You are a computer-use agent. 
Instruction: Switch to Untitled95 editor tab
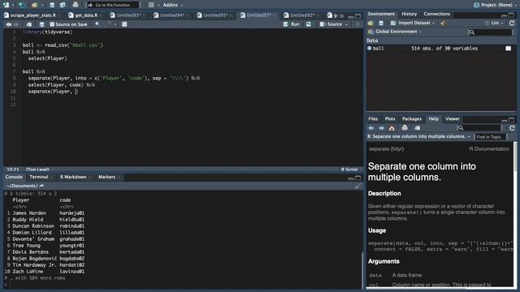[214, 15]
